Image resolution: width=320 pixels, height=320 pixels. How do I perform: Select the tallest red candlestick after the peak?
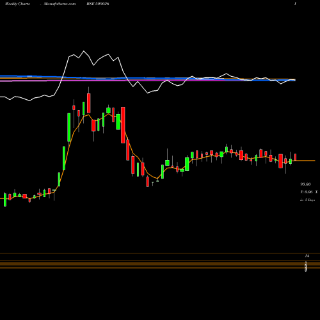pyautogui.click(x=123, y=125)
